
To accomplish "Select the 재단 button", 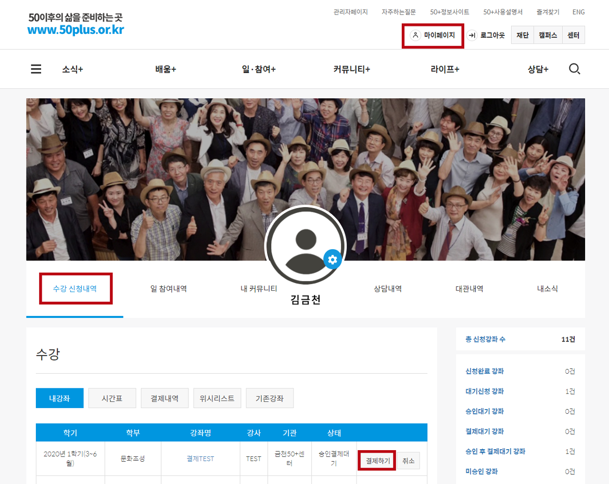I will click(x=523, y=35).
